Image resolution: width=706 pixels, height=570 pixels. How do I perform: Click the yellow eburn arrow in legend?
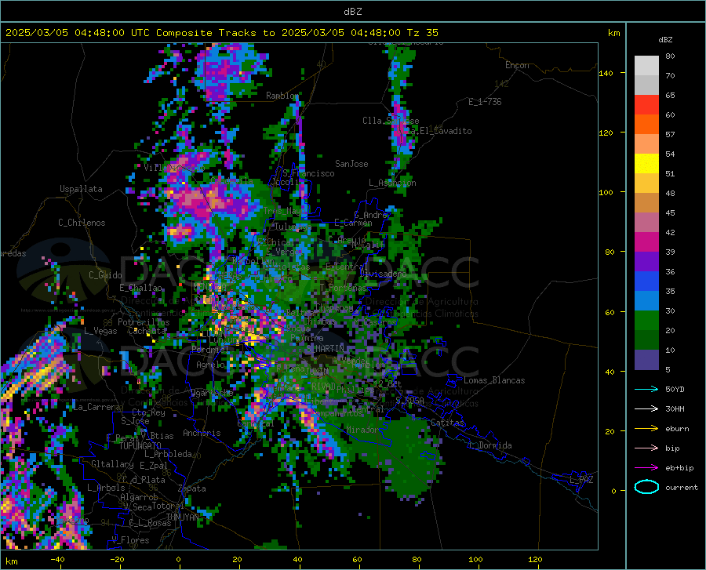646,428
